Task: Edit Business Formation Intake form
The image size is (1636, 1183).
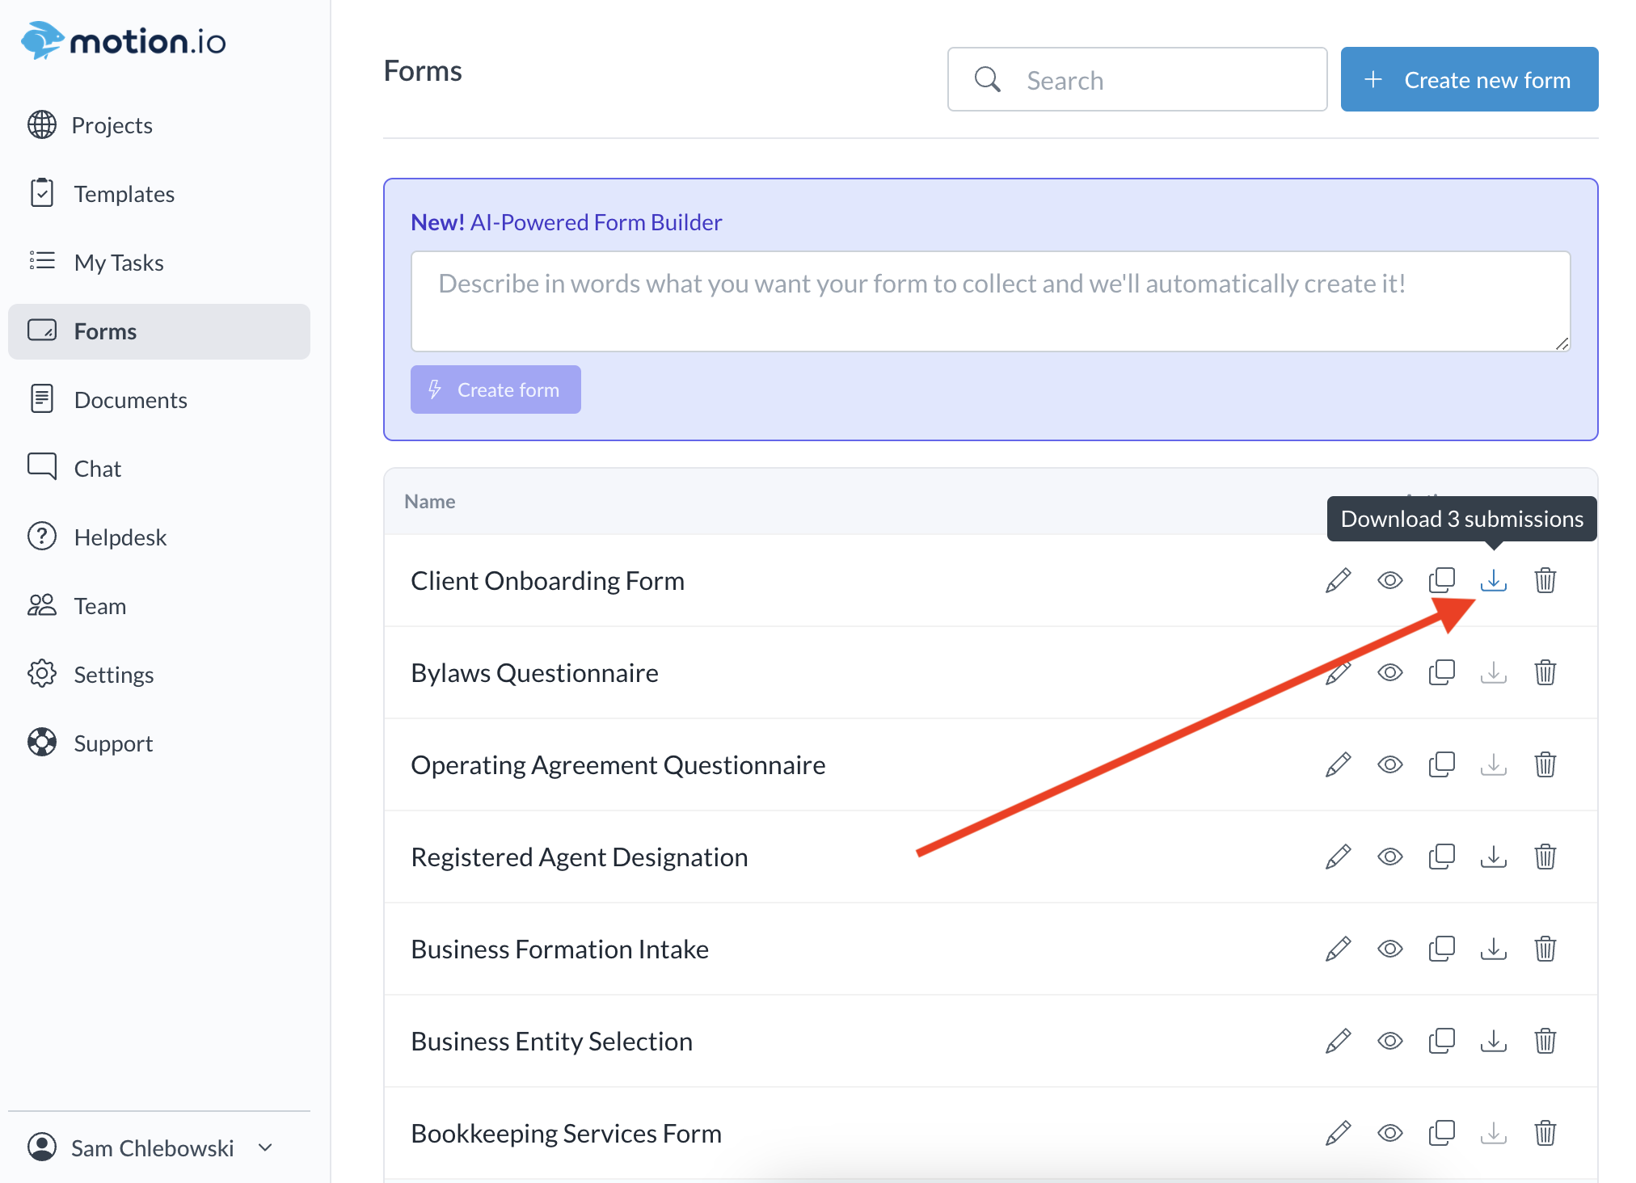Action: [1338, 949]
